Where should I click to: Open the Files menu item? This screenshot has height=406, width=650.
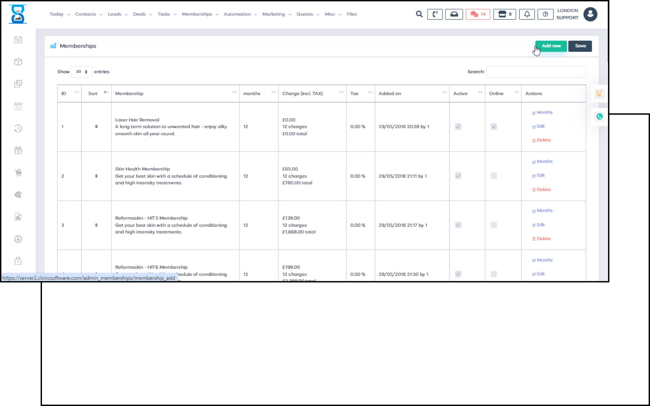[351, 14]
